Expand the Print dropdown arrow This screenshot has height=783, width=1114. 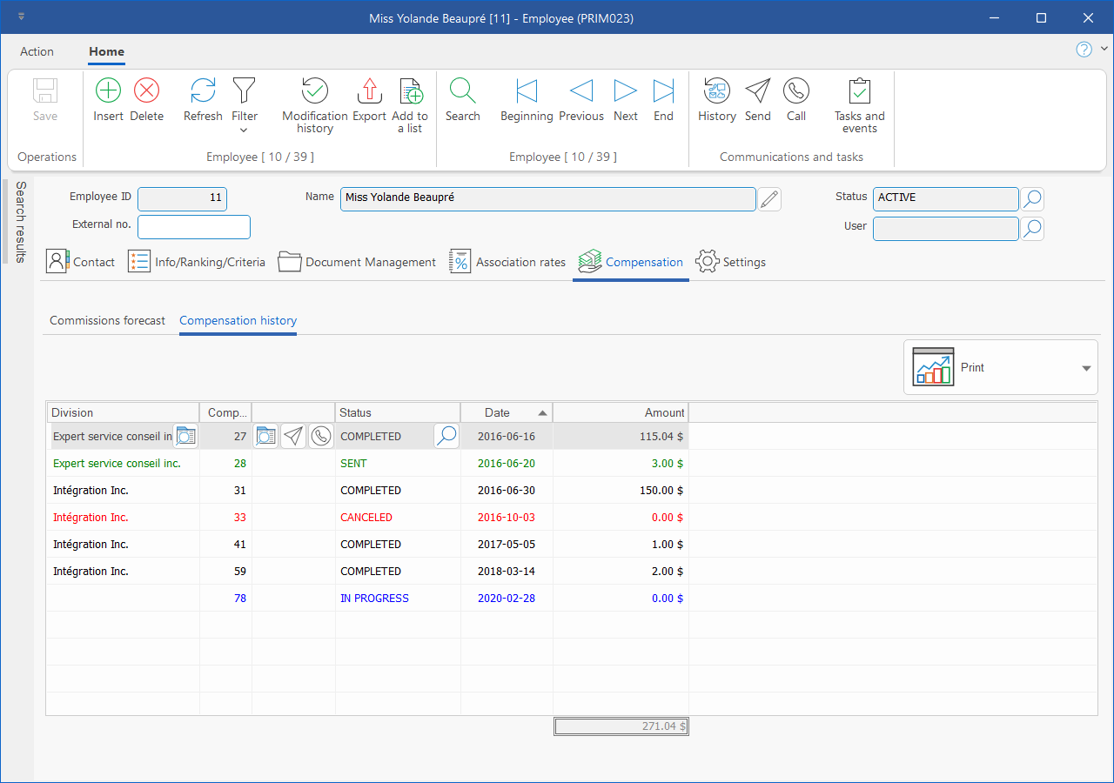(1086, 368)
